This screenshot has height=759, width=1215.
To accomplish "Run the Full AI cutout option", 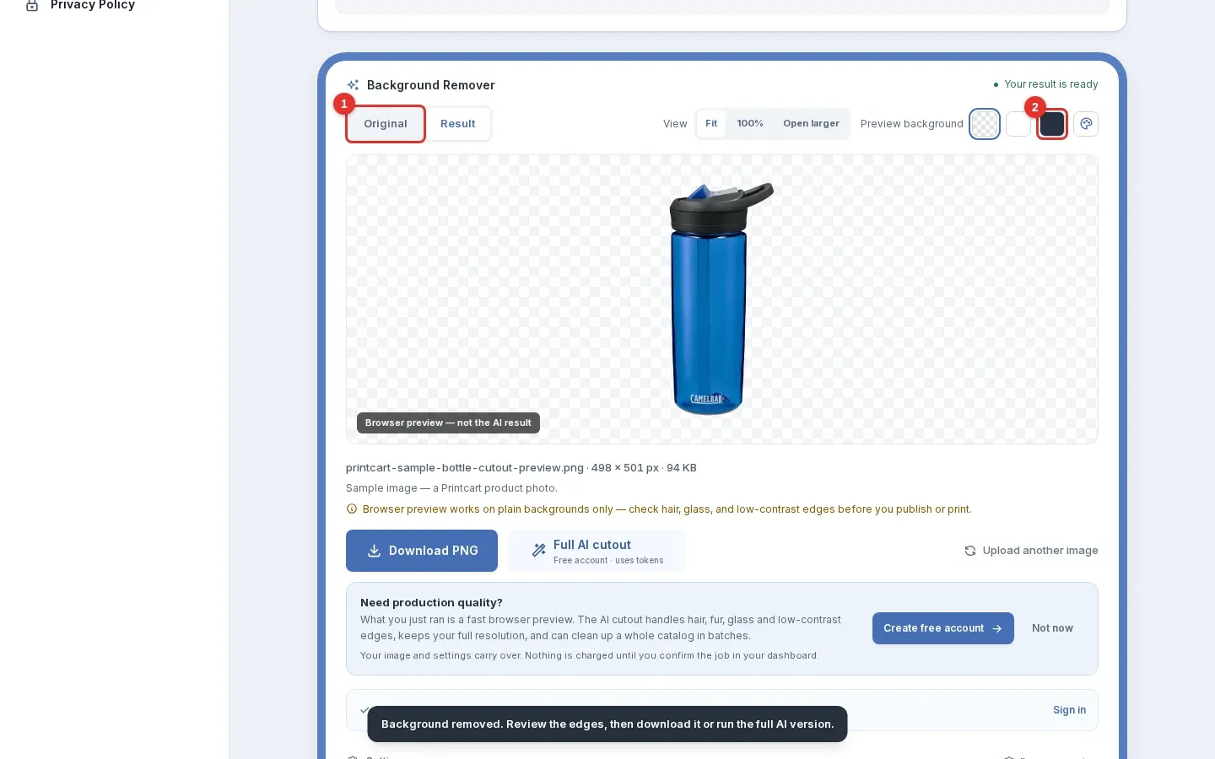I will pyautogui.click(x=597, y=552).
